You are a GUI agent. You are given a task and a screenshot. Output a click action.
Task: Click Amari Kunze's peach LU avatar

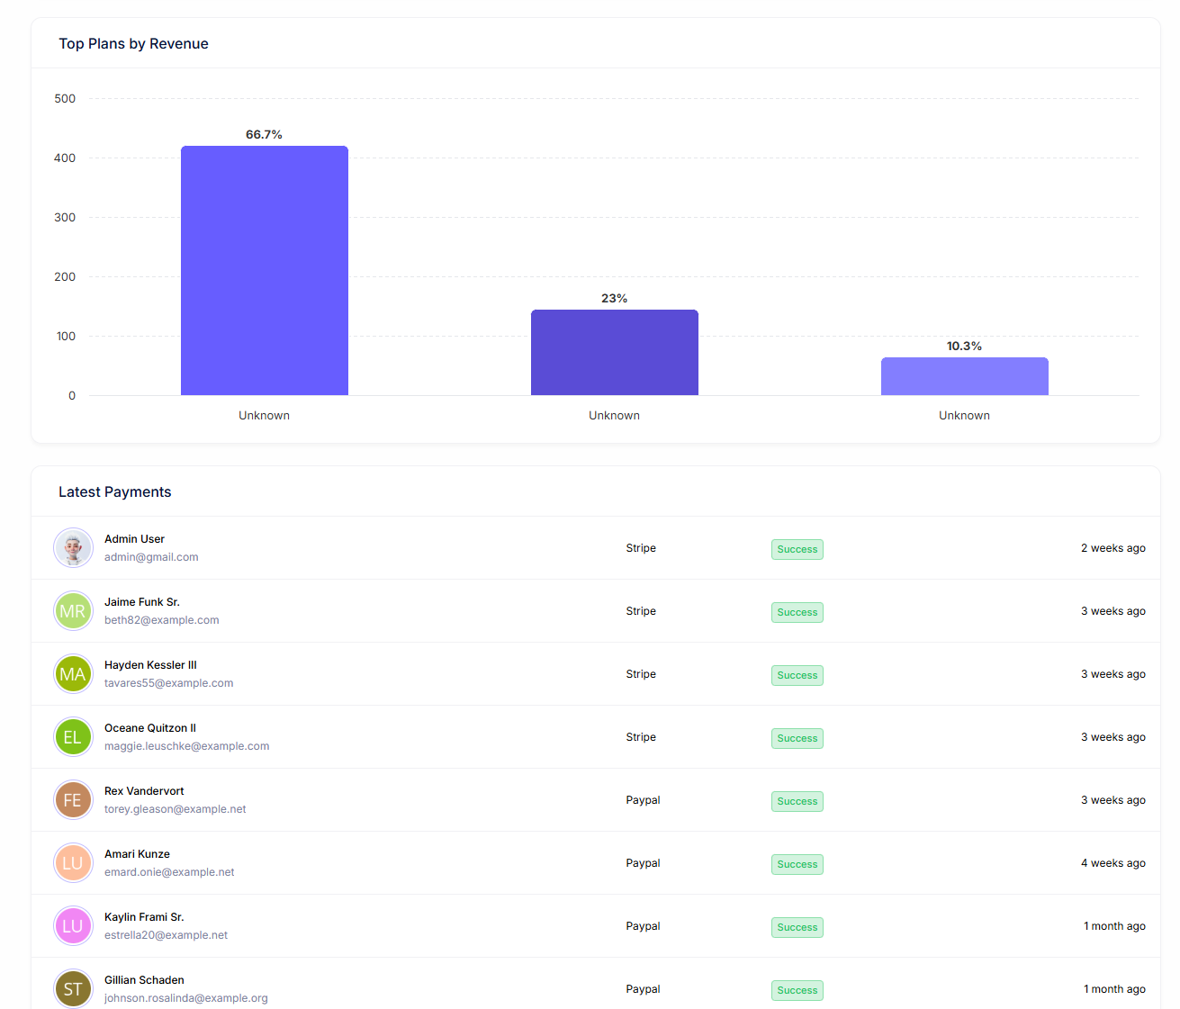(x=73, y=863)
